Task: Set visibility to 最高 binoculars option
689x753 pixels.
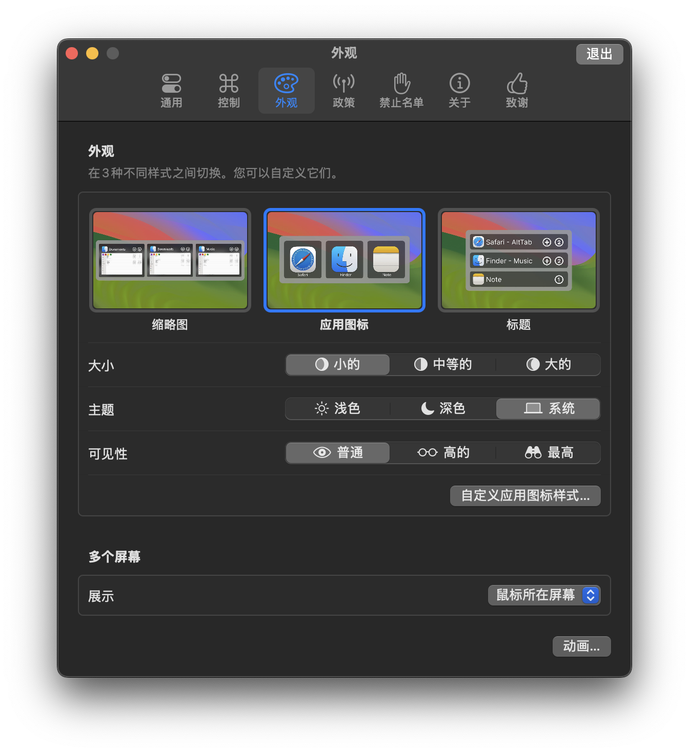Action: 549,453
